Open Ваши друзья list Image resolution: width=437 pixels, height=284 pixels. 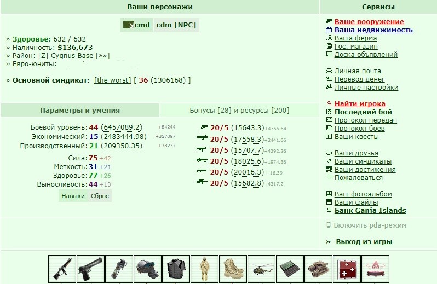356,153
